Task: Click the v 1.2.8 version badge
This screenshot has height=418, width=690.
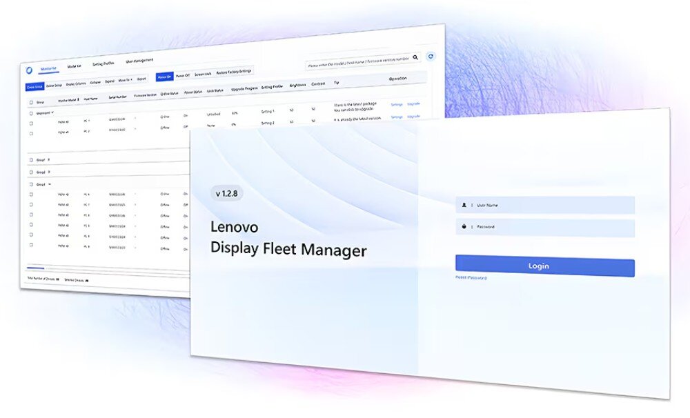Action: 226,193
